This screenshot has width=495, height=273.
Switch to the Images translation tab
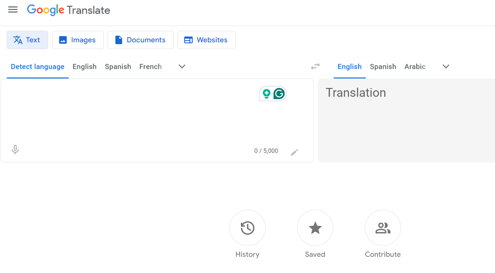click(x=77, y=40)
